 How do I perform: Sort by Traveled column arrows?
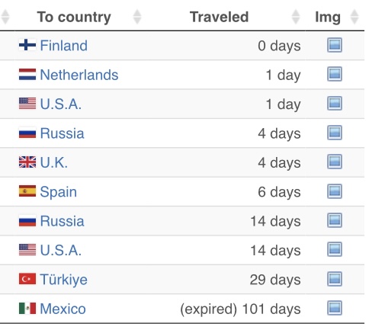click(x=296, y=17)
